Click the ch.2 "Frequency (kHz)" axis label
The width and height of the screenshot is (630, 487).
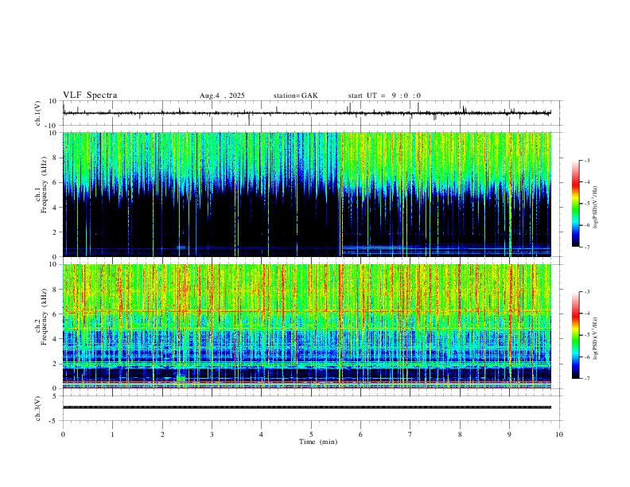click(44, 317)
